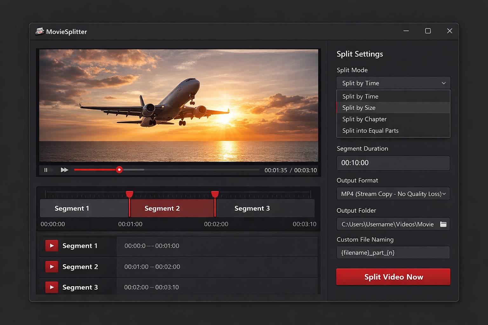This screenshot has height=325, width=488.
Task: Pause the video playback
Action: (46, 170)
